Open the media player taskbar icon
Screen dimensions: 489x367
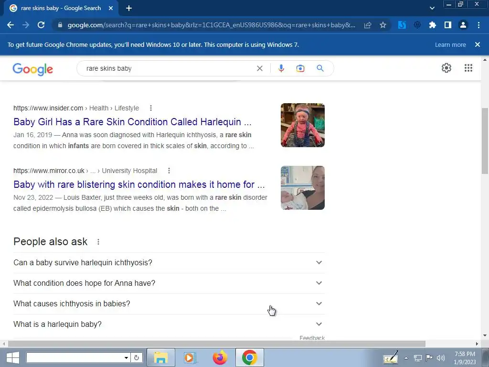(189, 357)
